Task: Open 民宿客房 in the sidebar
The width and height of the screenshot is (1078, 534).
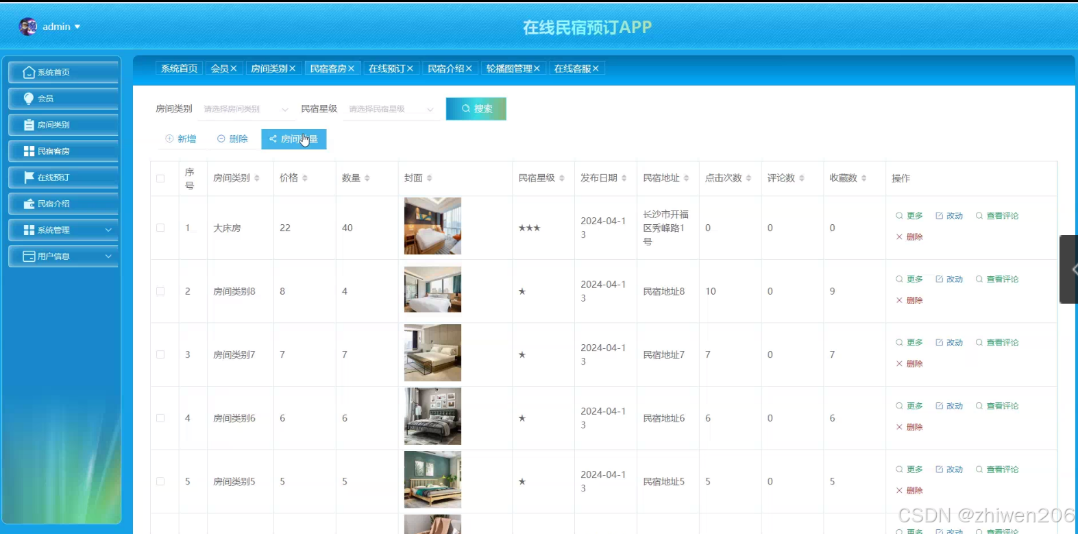Action: point(64,151)
